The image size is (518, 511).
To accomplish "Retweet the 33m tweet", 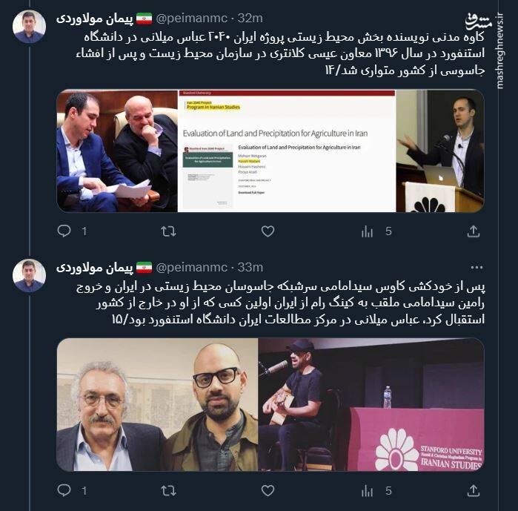I will coord(168,490).
